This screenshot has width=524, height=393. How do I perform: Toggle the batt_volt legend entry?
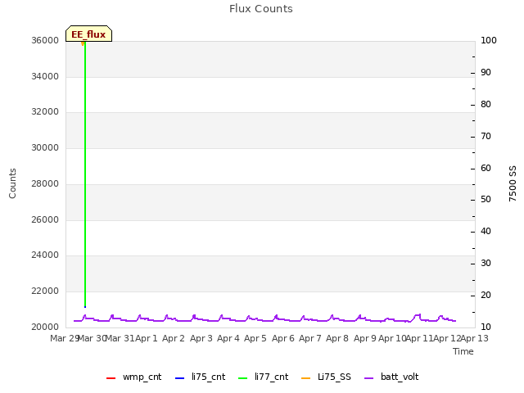[x=391, y=377]
